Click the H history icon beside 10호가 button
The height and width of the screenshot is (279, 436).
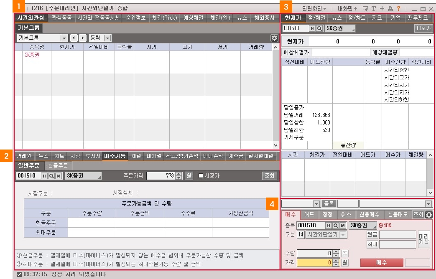(x=312, y=28)
